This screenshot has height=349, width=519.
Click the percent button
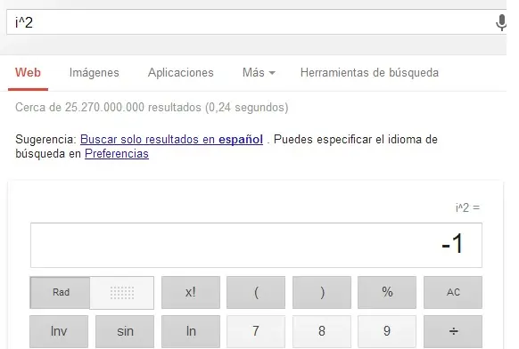pyautogui.click(x=387, y=293)
